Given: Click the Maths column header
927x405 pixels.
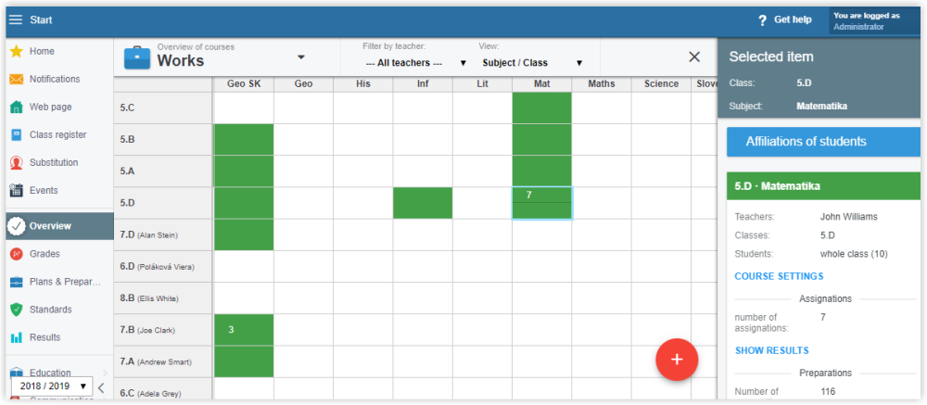Looking at the screenshot, I should click(x=602, y=84).
